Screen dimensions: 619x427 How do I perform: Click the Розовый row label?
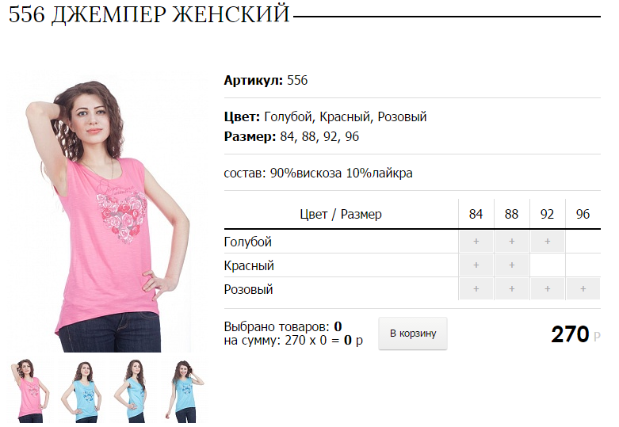[x=248, y=290]
